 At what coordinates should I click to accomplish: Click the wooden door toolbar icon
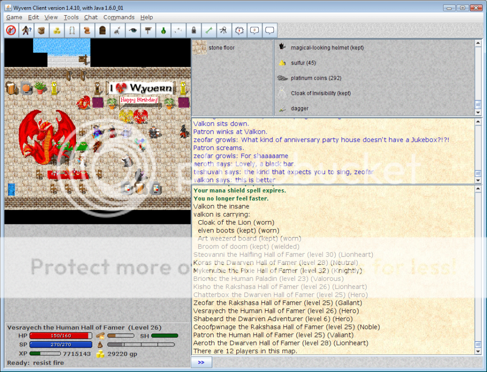click(x=103, y=30)
